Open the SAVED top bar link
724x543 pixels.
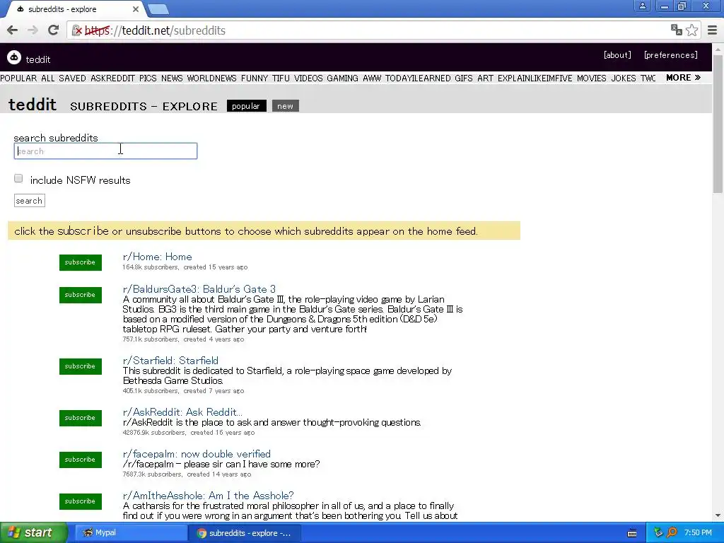[x=73, y=78]
